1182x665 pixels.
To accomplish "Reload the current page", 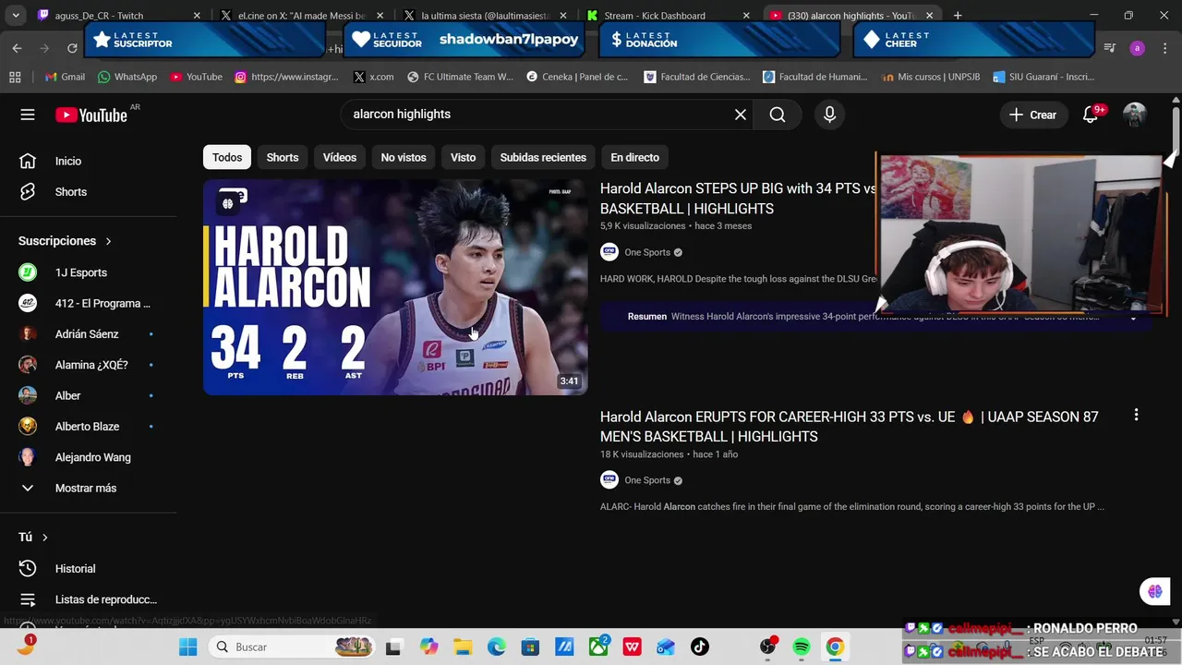I will 72,48.
